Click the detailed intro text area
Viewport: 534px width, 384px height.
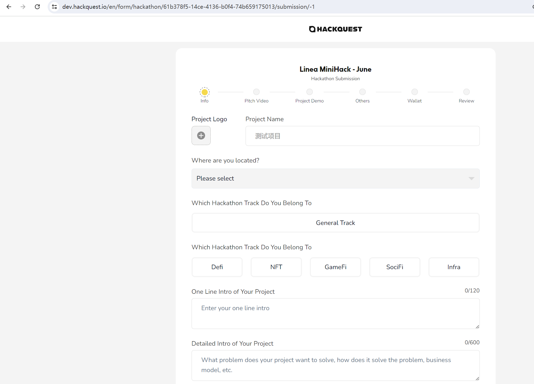coord(336,365)
